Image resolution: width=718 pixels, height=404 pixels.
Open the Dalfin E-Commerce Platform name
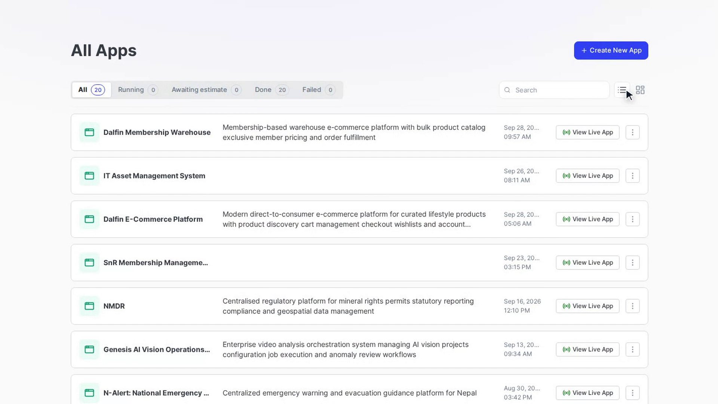click(153, 219)
